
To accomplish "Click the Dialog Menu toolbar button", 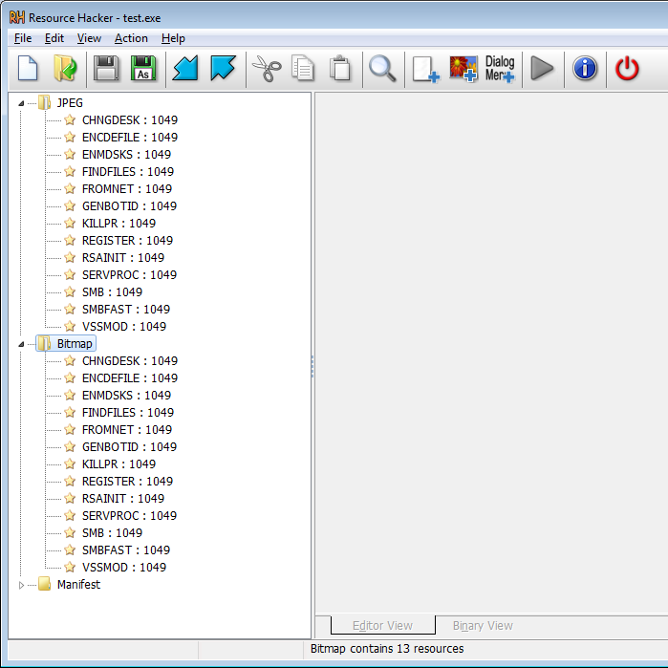I will (500, 69).
